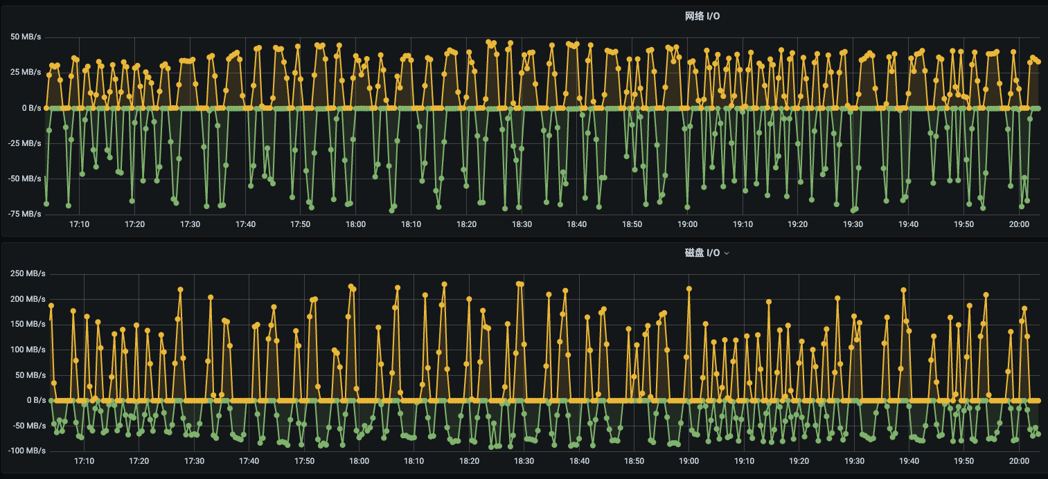Click the 磁盘 I/O panel title text
This screenshot has height=479, width=1048.
coord(702,253)
